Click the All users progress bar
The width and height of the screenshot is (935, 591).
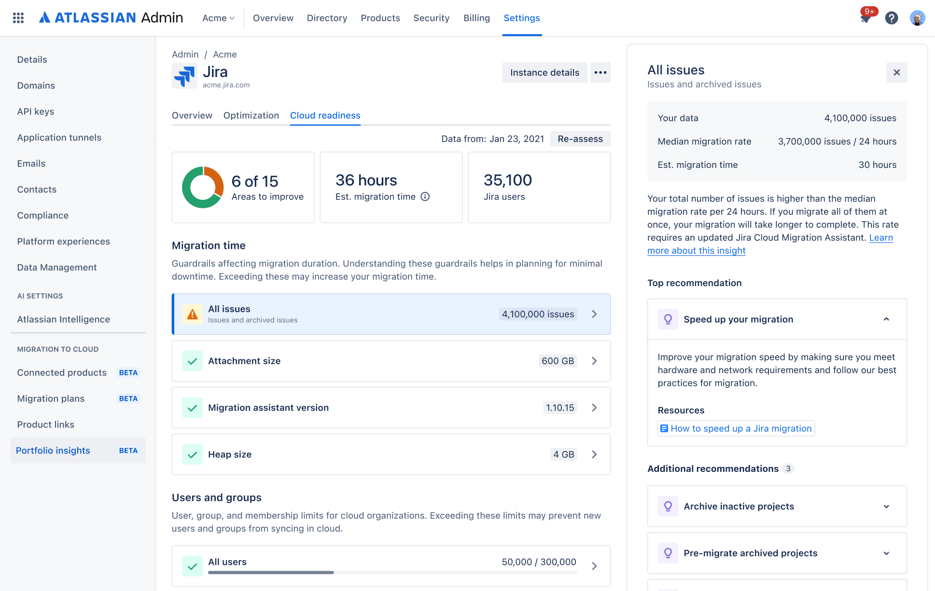pos(392,573)
